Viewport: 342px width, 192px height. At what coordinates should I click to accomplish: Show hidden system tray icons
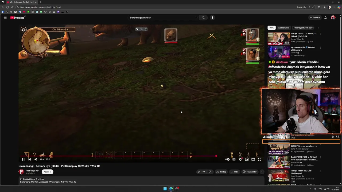pyautogui.click(x=310, y=189)
